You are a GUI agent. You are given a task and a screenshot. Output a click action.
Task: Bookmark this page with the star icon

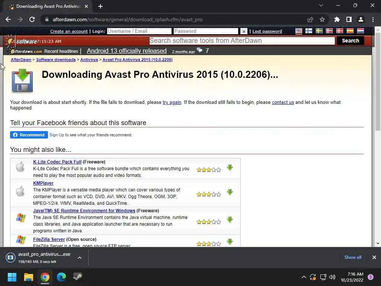[322, 19]
